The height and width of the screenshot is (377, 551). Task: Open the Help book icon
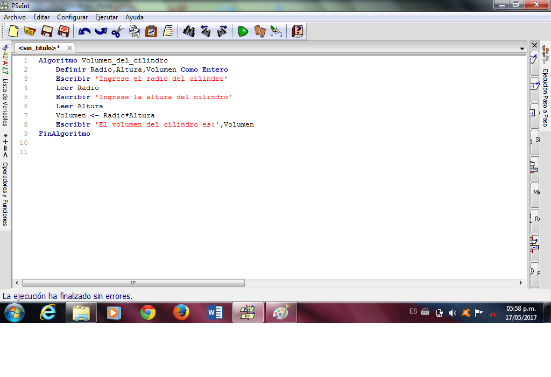click(297, 31)
